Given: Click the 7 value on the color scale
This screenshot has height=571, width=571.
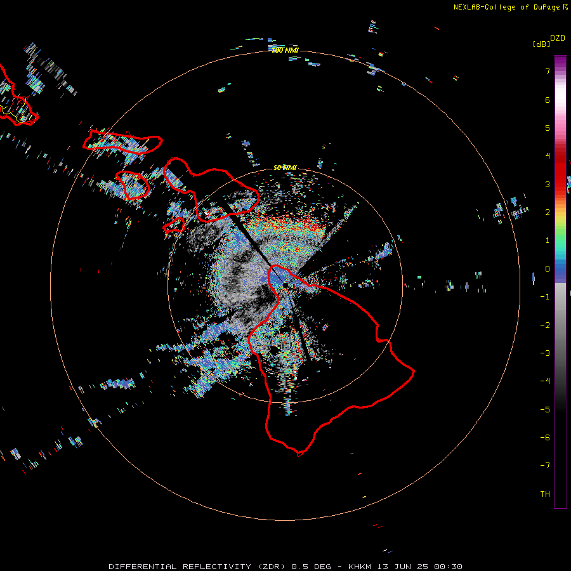Looking at the screenshot, I should point(548,71).
